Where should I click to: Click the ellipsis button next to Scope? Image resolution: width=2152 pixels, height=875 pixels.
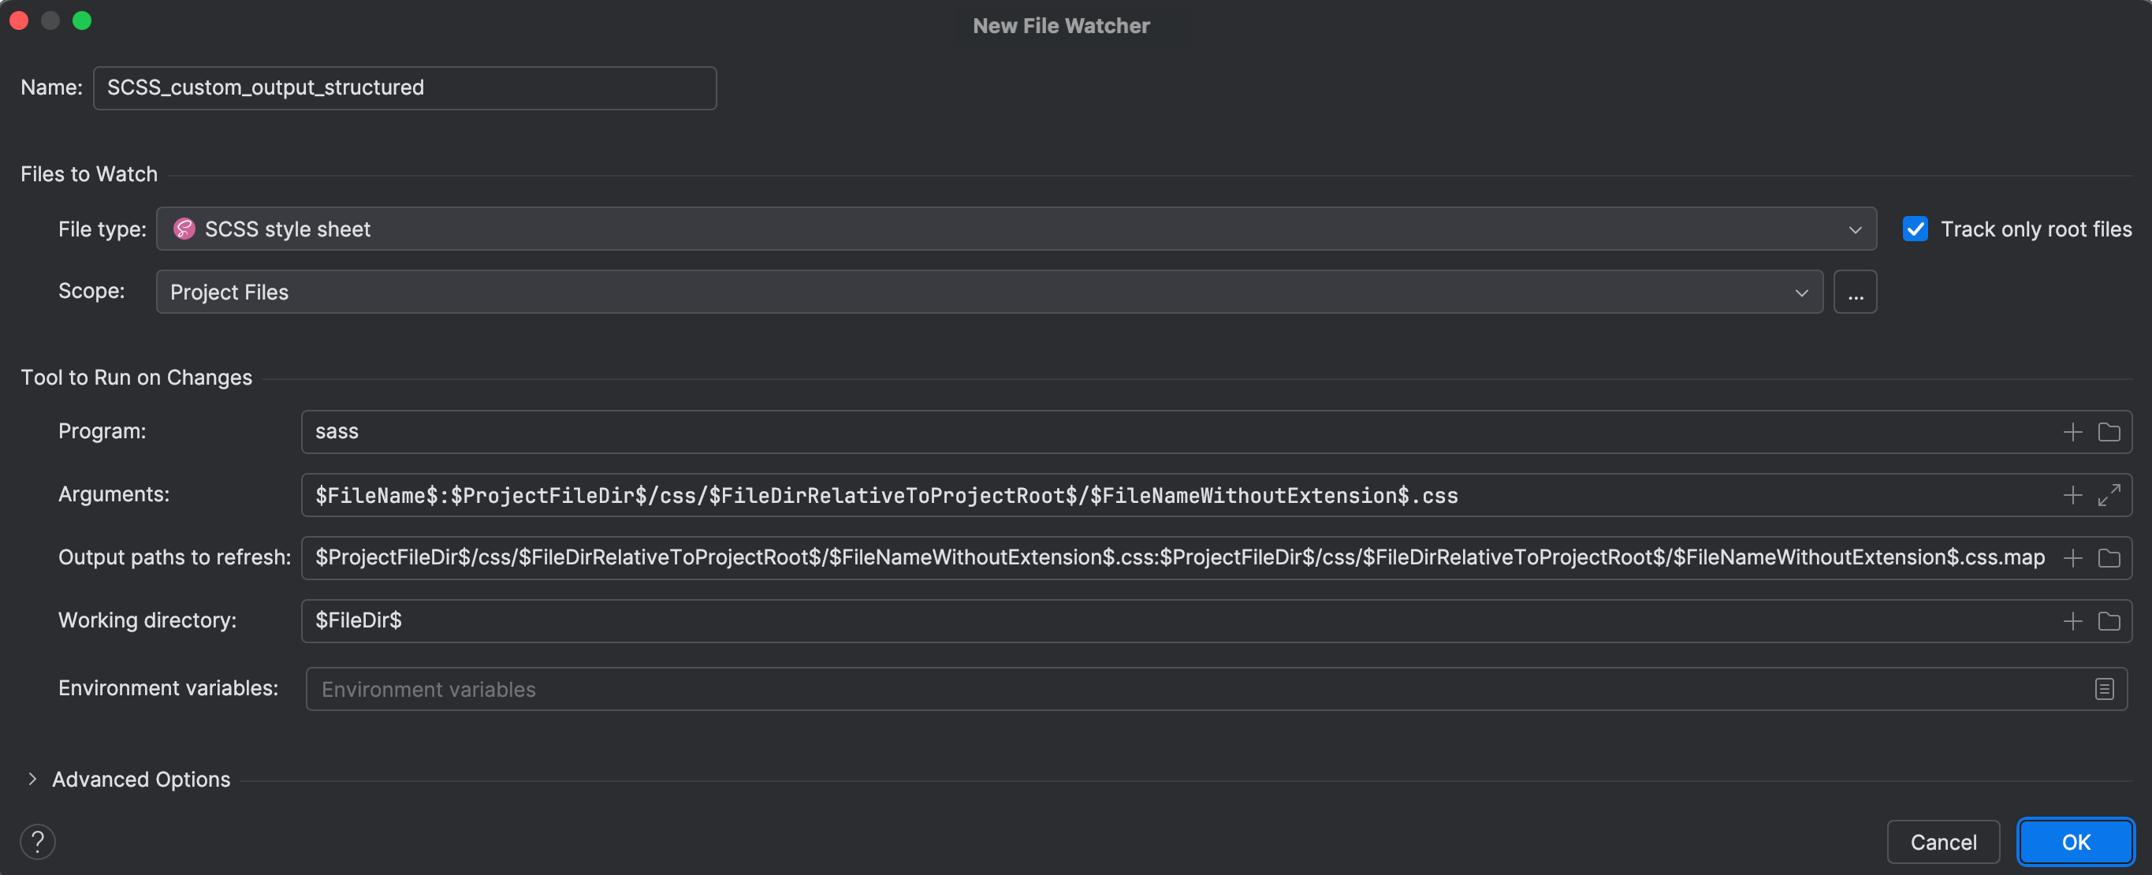1856,292
